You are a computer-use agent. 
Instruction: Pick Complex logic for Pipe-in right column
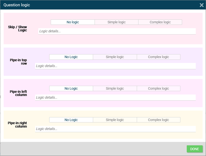pos(158,120)
